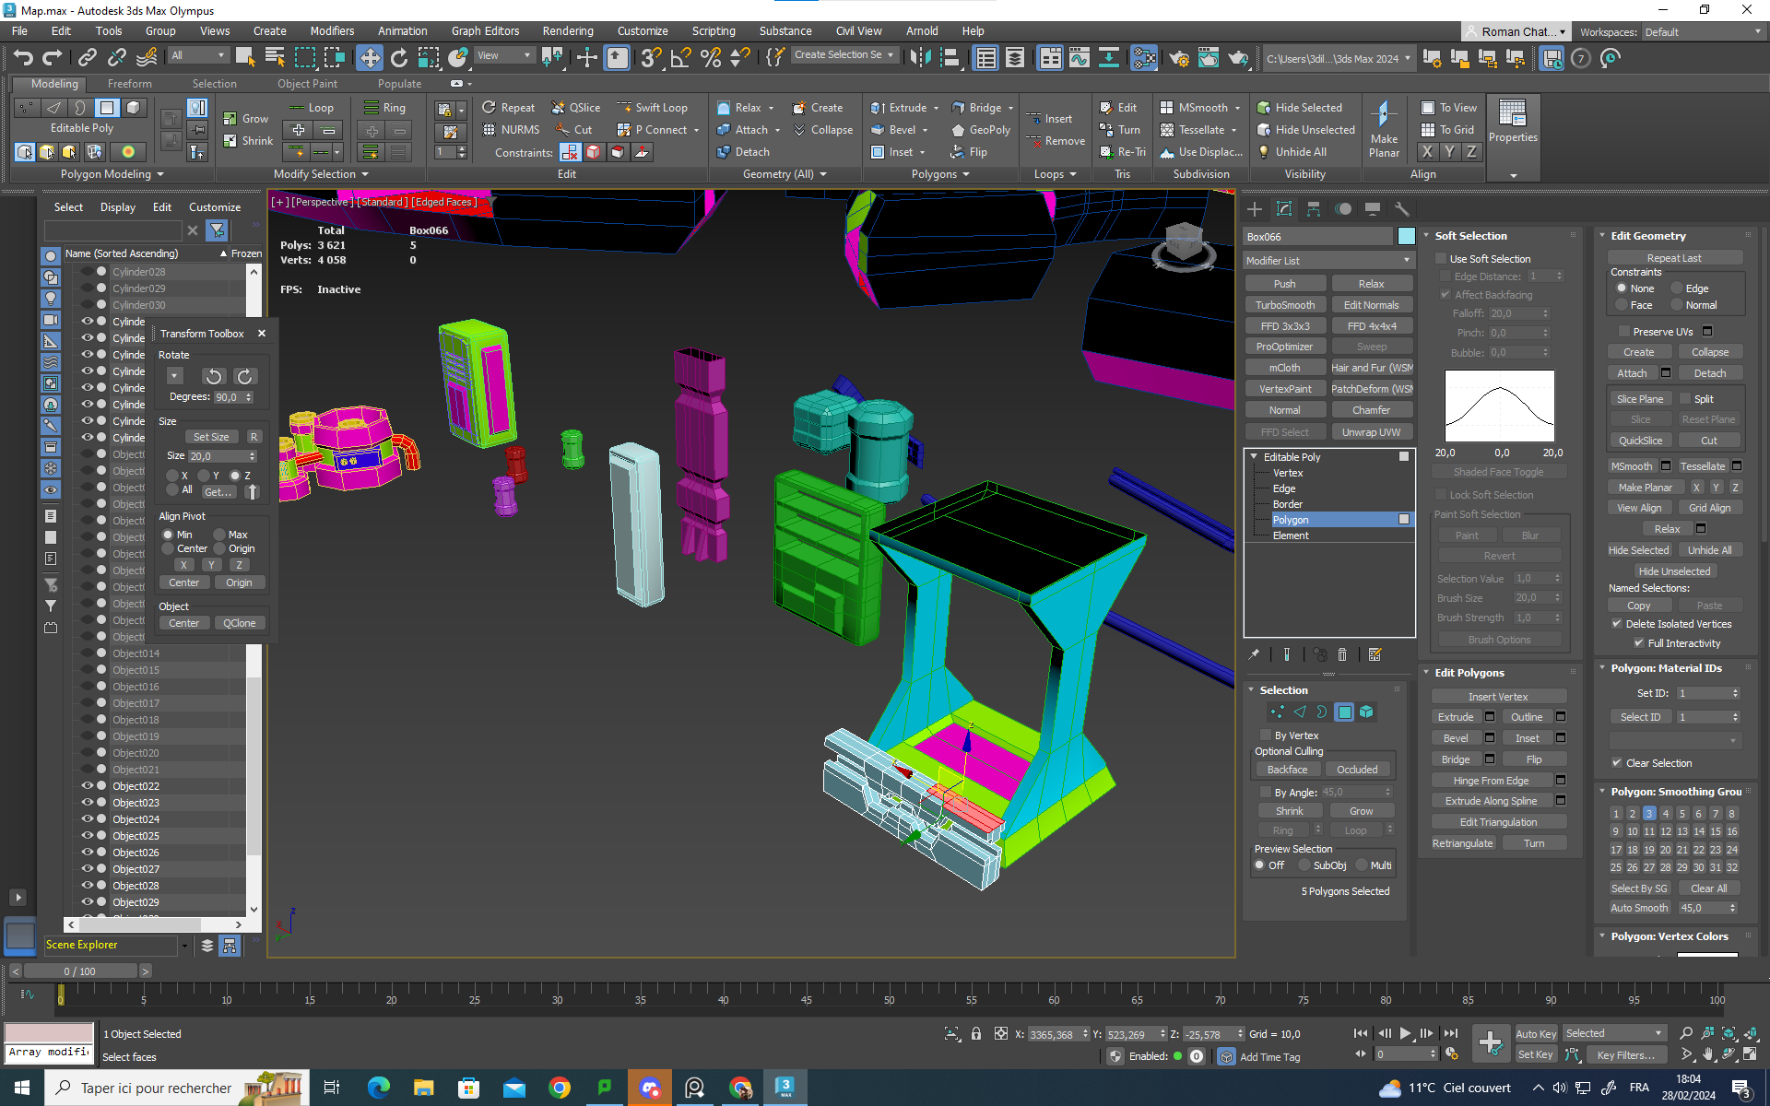Click Go To Start playback icon
This screenshot has height=1106, width=1770.
point(1361,1033)
